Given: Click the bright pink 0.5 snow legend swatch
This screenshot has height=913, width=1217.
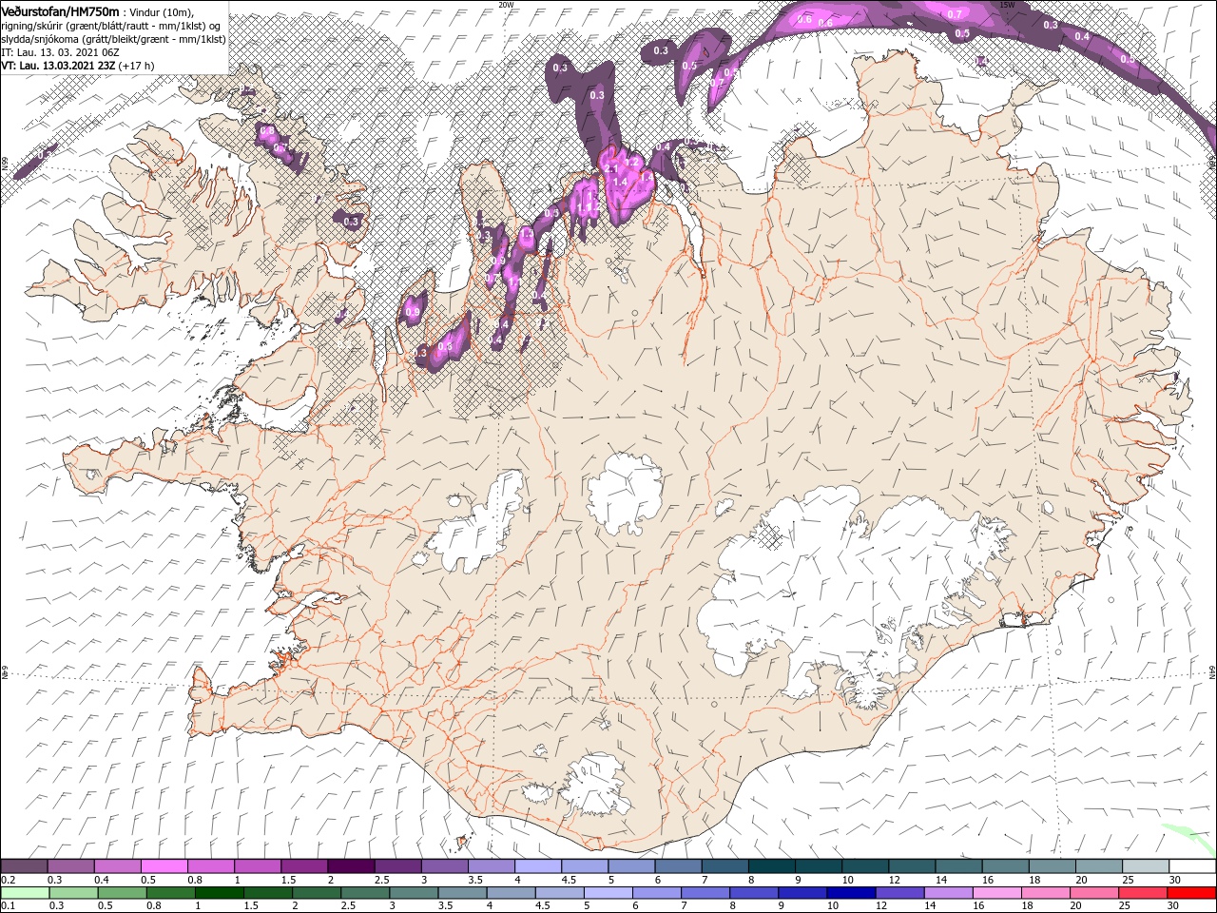Looking at the screenshot, I should click(x=164, y=866).
